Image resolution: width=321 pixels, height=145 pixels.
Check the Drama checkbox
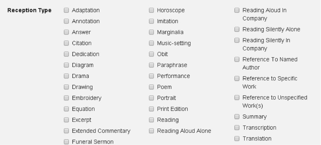coord(66,76)
